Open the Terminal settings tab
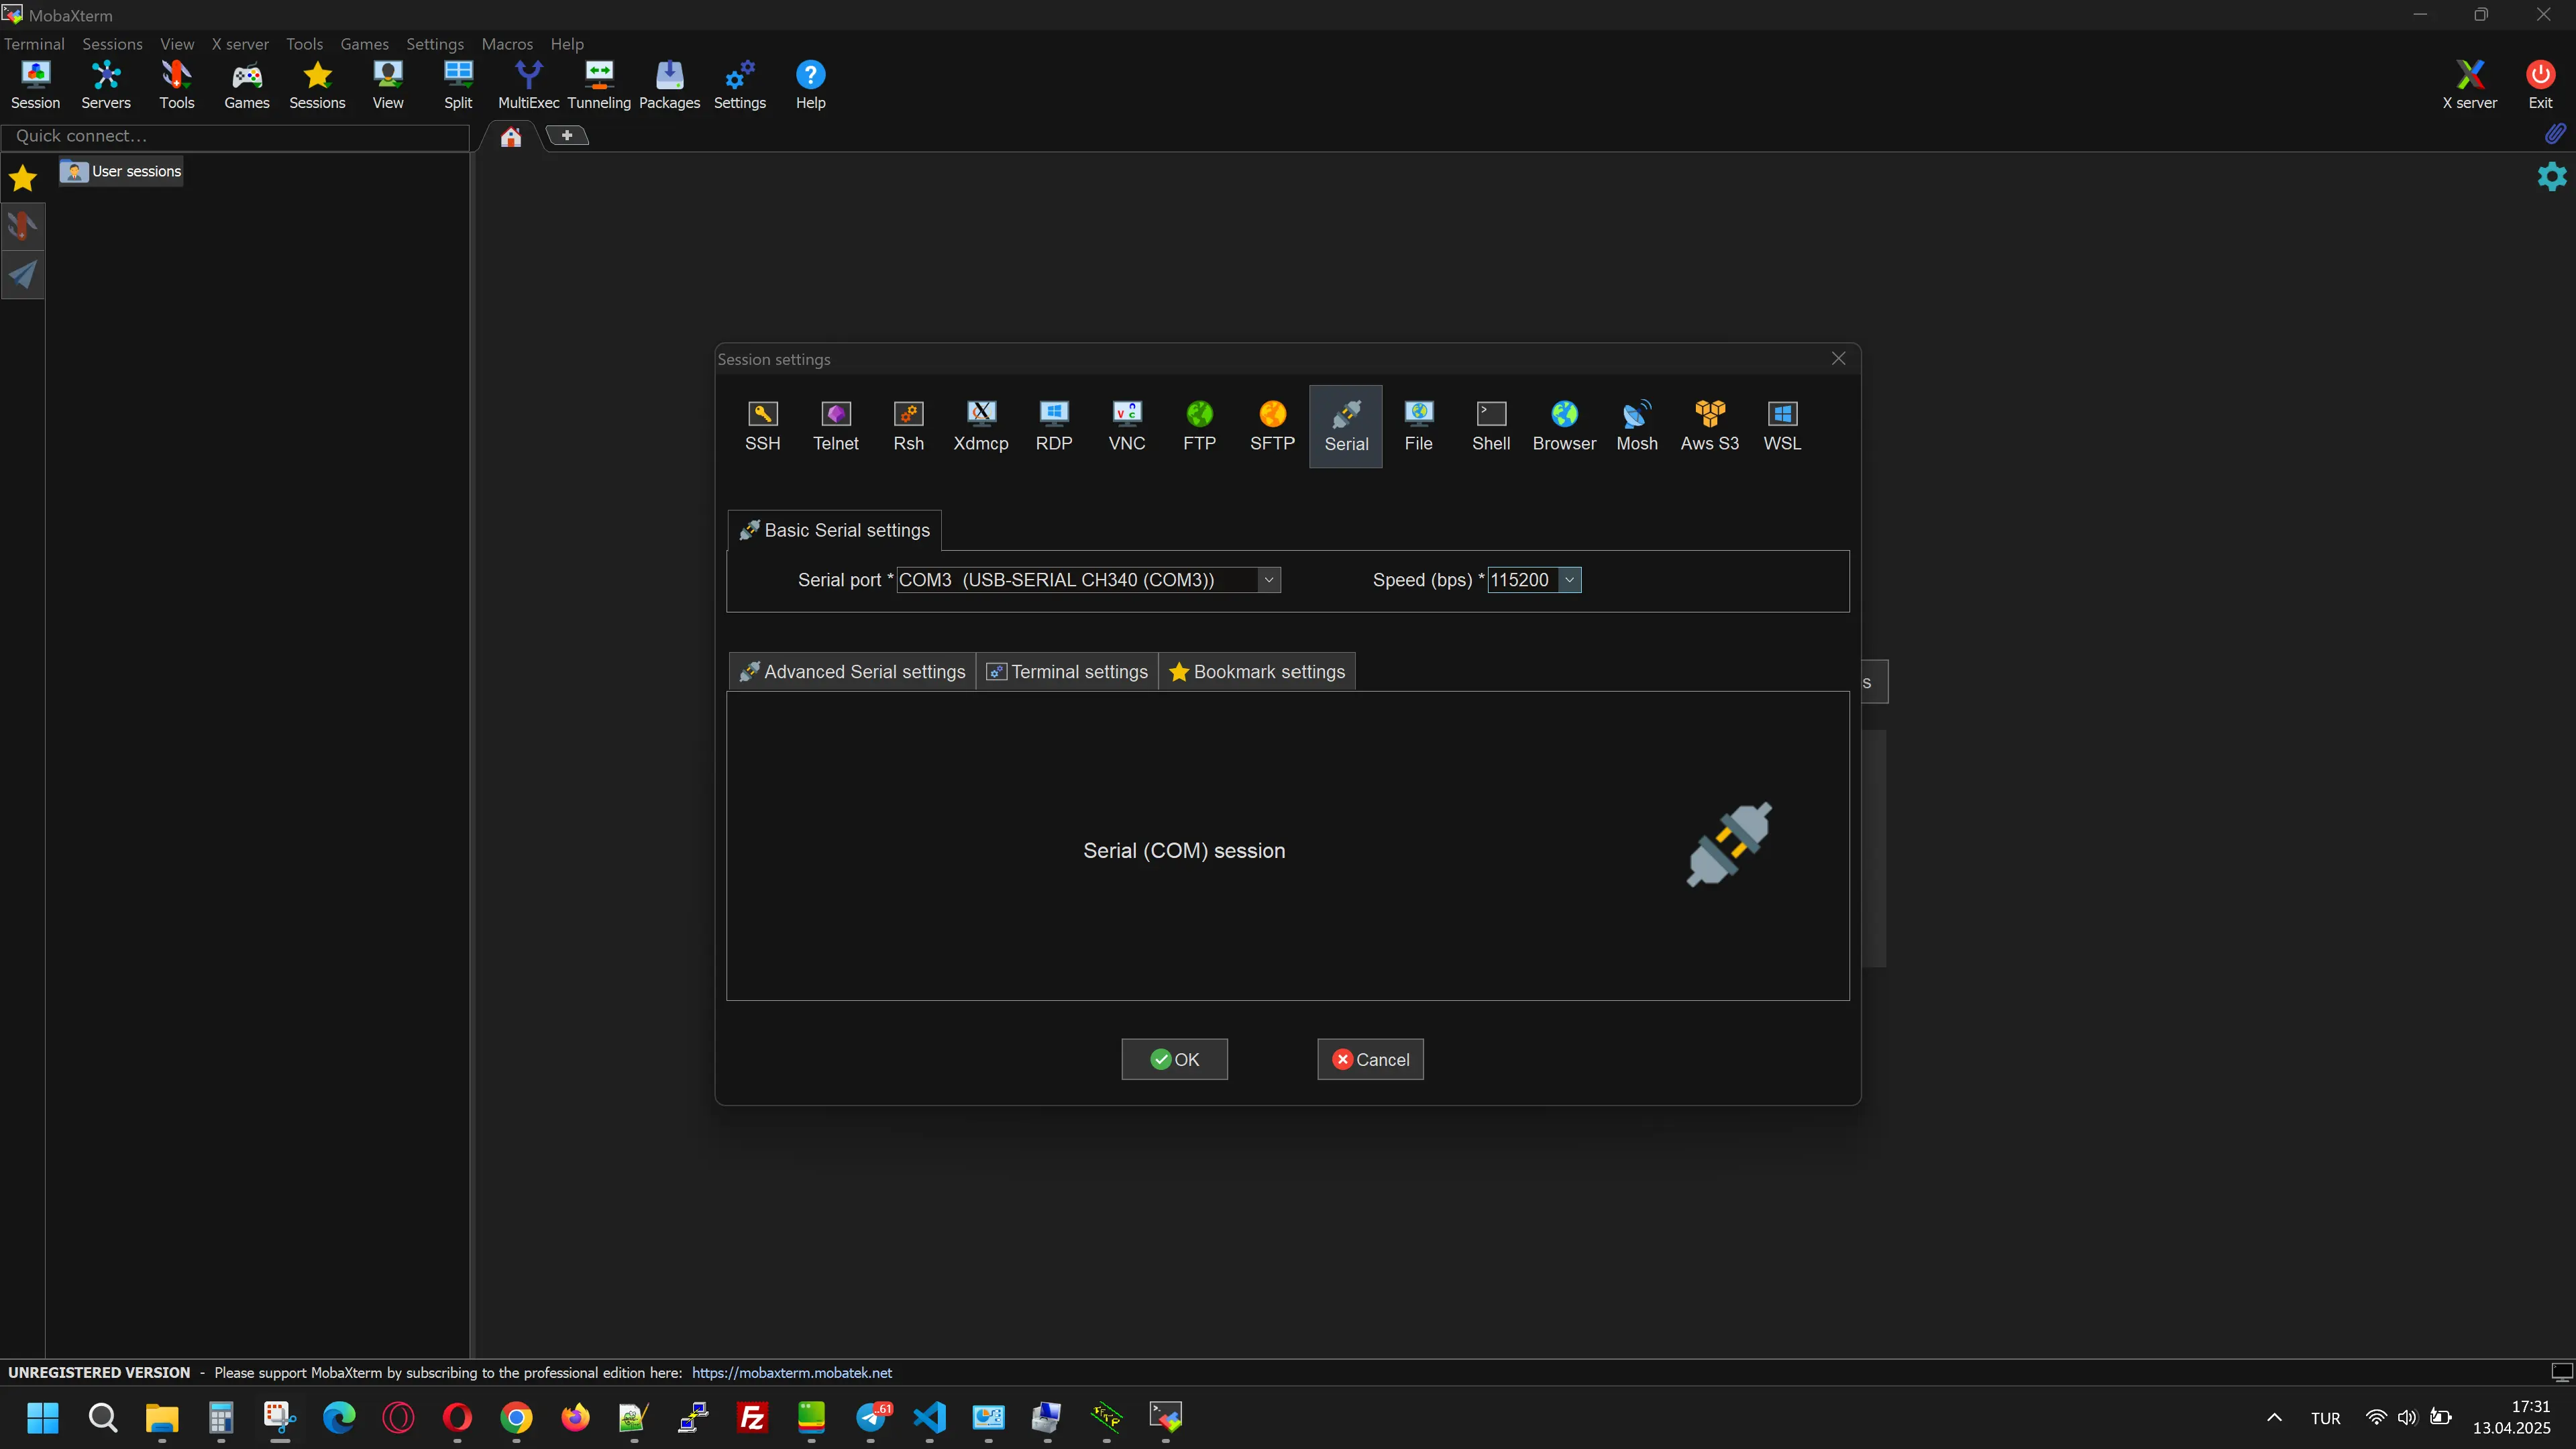Image resolution: width=2576 pixels, height=1449 pixels. click(x=1067, y=672)
